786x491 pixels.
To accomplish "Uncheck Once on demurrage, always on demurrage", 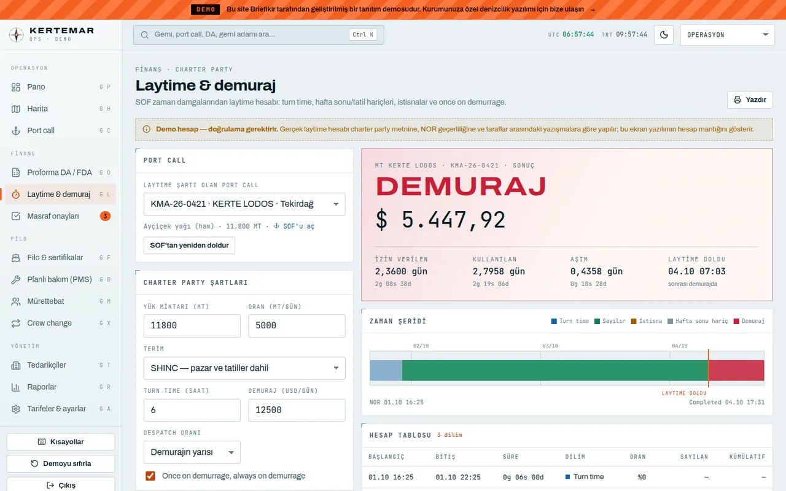I will (x=150, y=476).
